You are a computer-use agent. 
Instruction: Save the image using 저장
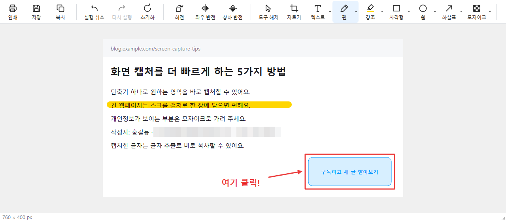click(36, 12)
